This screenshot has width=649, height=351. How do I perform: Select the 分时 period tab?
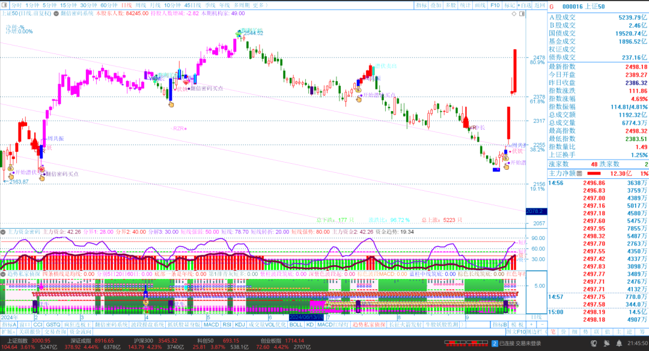tap(16, 5)
